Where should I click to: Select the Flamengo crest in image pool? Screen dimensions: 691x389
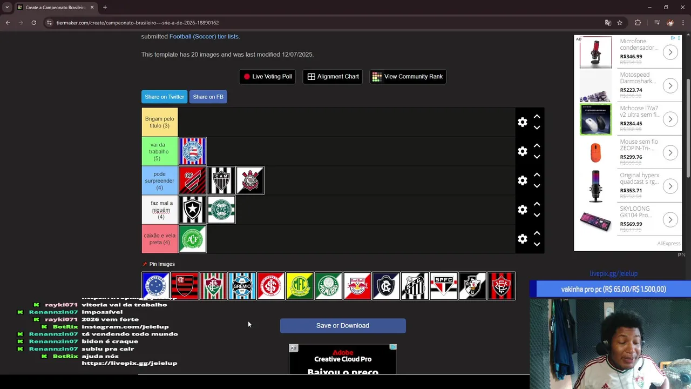coord(185,286)
